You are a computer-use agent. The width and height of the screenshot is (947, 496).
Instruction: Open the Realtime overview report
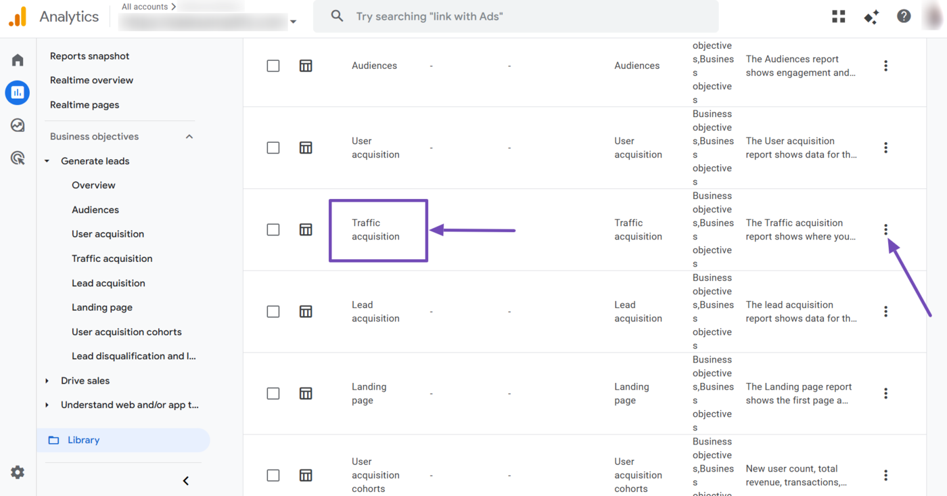[91, 80]
